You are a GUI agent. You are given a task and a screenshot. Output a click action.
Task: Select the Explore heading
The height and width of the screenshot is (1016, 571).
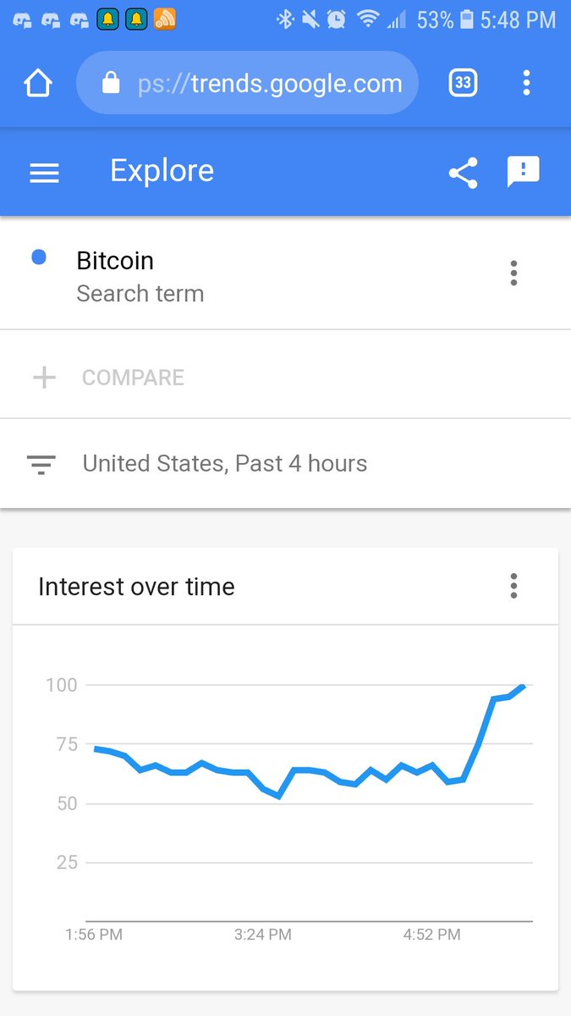(x=162, y=170)
